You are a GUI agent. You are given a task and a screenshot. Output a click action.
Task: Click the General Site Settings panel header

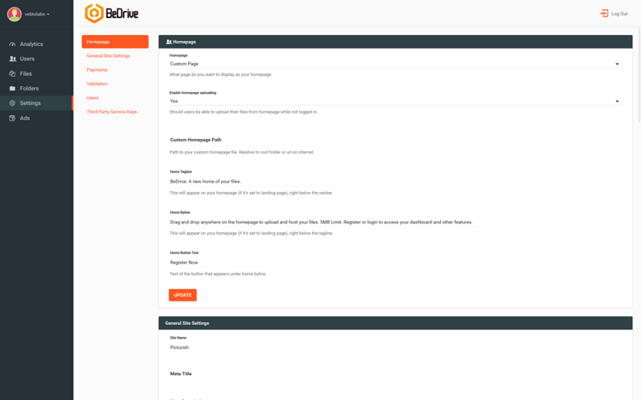click(396, 323)
